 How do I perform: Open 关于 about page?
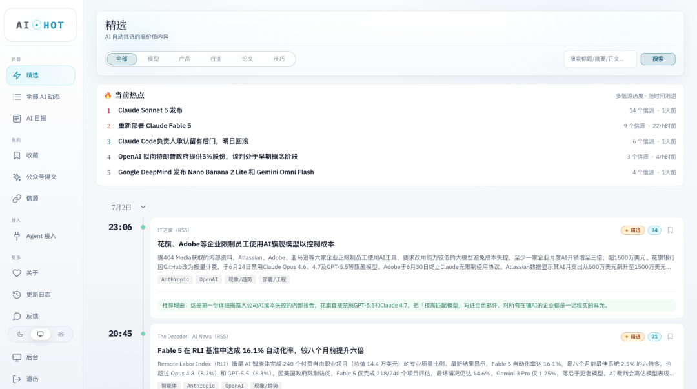pos(41,273)
